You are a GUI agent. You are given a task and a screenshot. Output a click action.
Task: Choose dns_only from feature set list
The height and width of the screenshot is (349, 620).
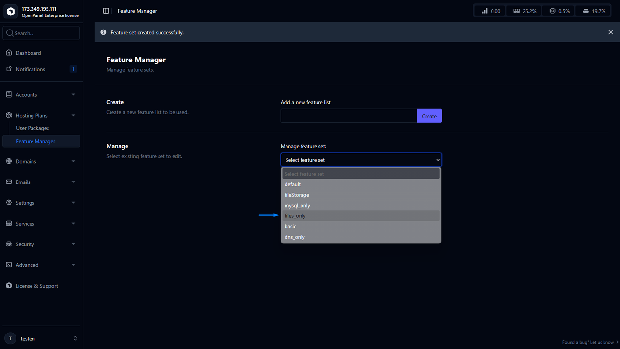pos(361,237)
